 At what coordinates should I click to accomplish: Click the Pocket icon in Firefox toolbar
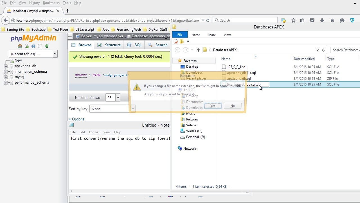[312, 20]
